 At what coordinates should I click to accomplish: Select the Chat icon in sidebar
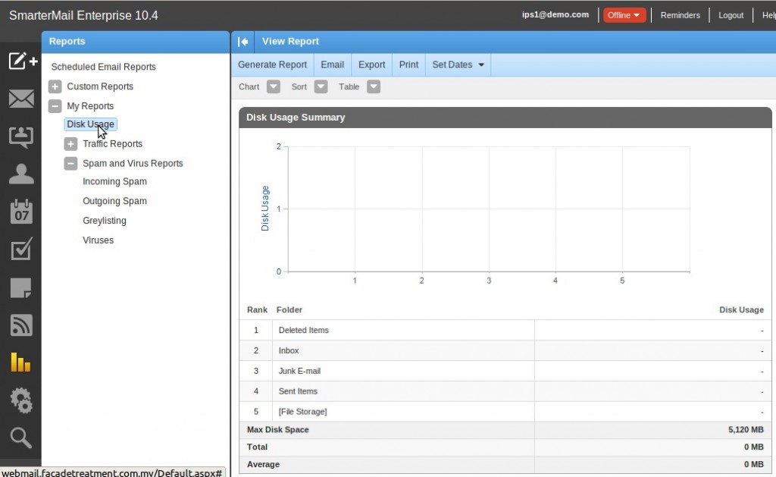click(20, 137)
